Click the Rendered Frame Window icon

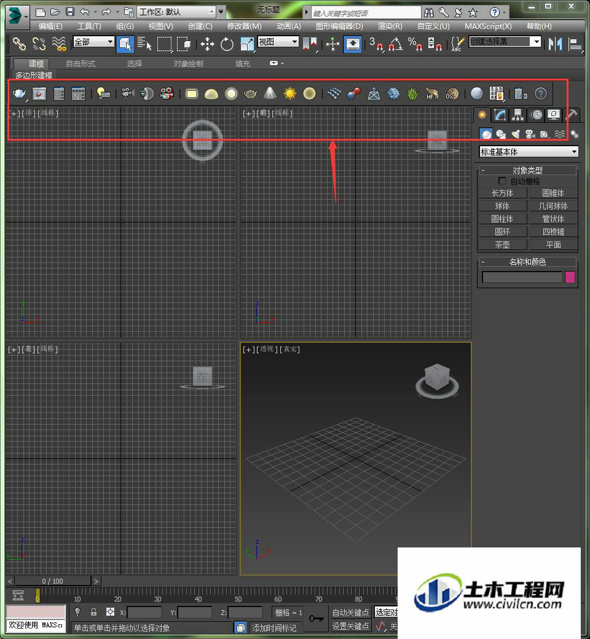39,93
